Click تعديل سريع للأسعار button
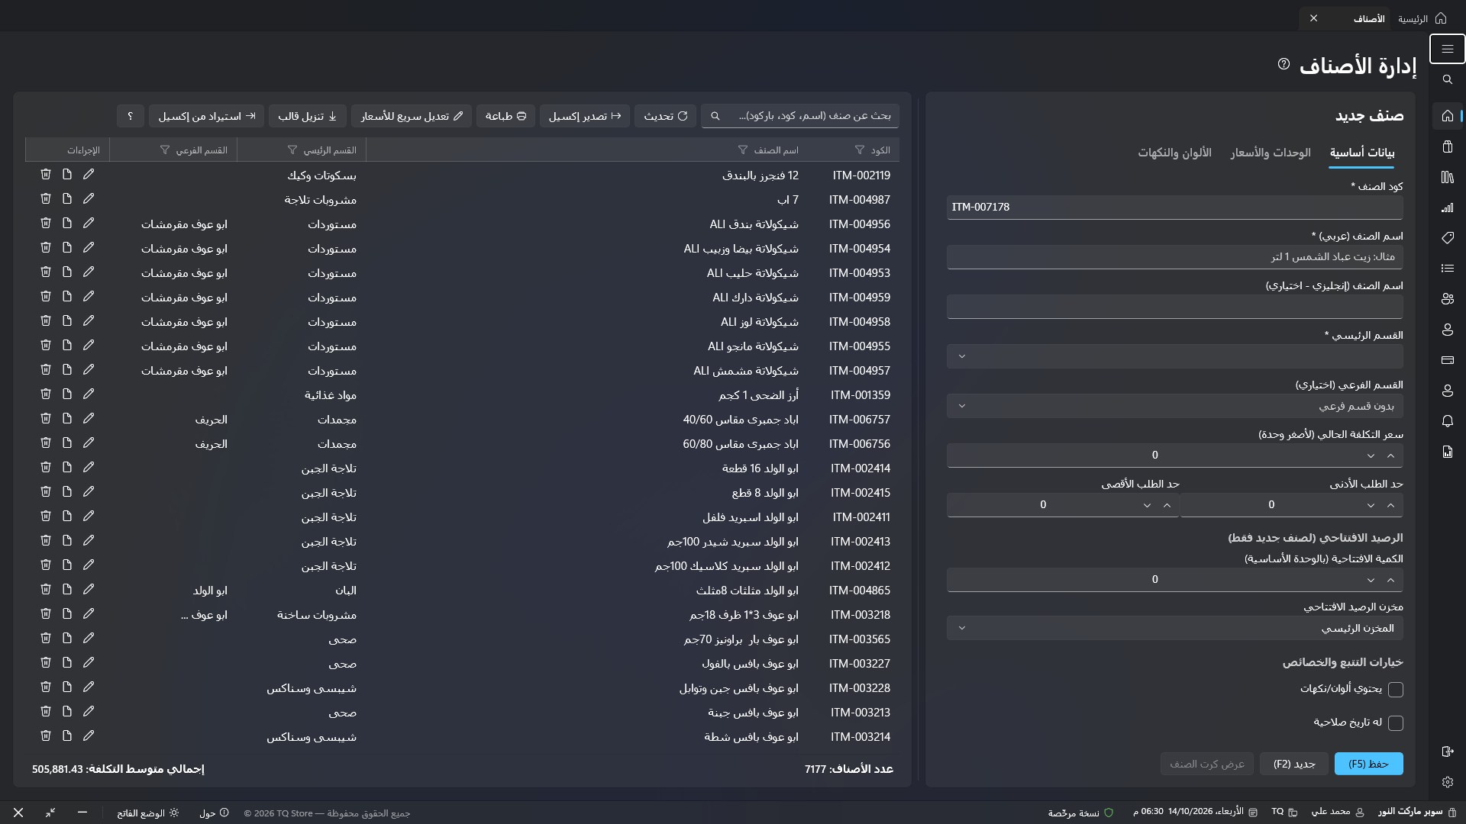This screenshot has width=1466, height=824. coord(412,116)
